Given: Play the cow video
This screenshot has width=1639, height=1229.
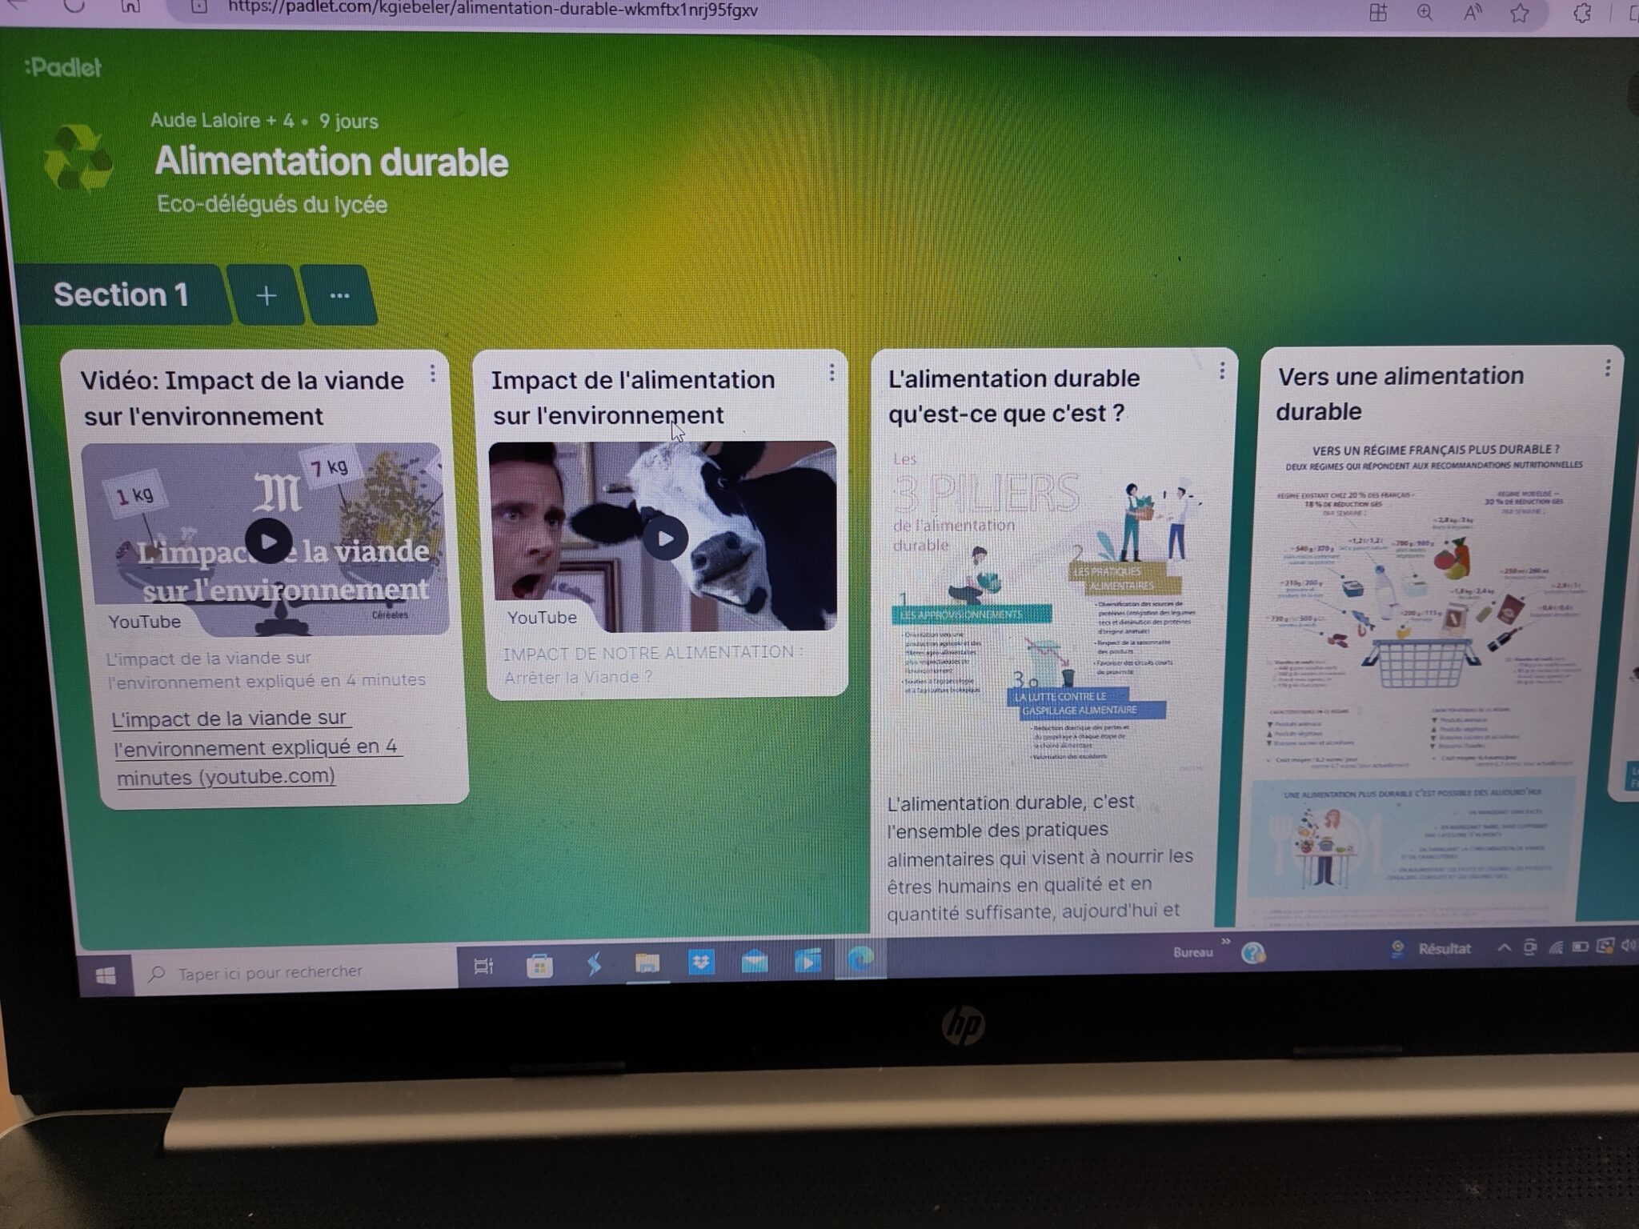Looking at the screenshot, I should pyautogui.click(x=665, y=538).
